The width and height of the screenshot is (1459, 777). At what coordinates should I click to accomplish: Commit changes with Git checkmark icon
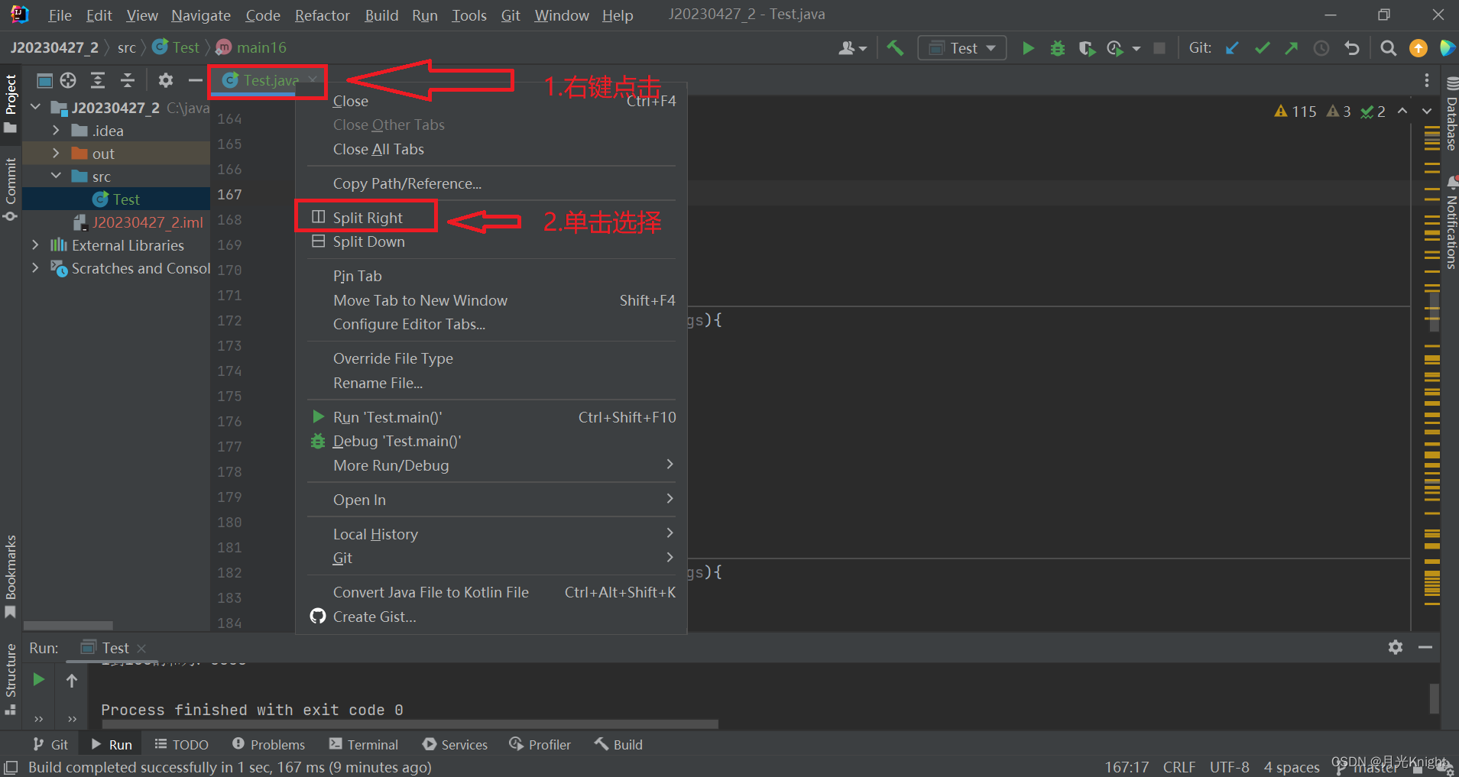point(1263,48)
